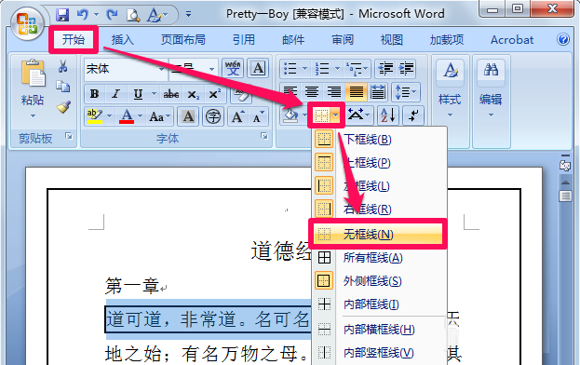Switch to the 页面布局 tab
The width and height of the screenshot is (580, 365).
click(183, 39)
